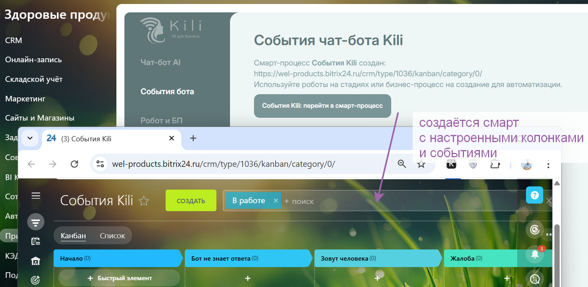
Task: Expand the tab search dropdown arrow
Action: tap(30, 138)
